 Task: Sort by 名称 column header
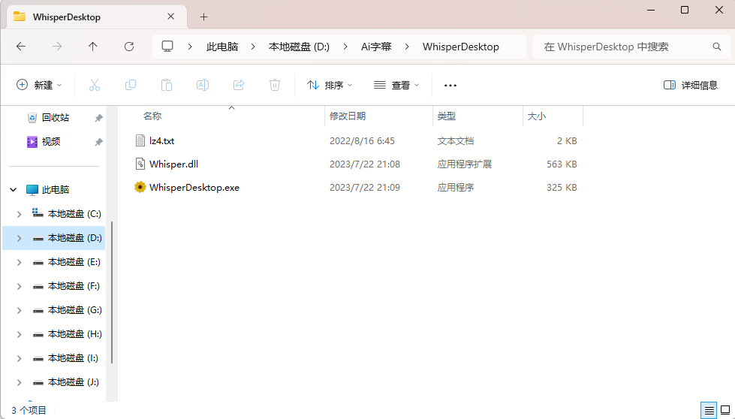(x=152, y=116)
